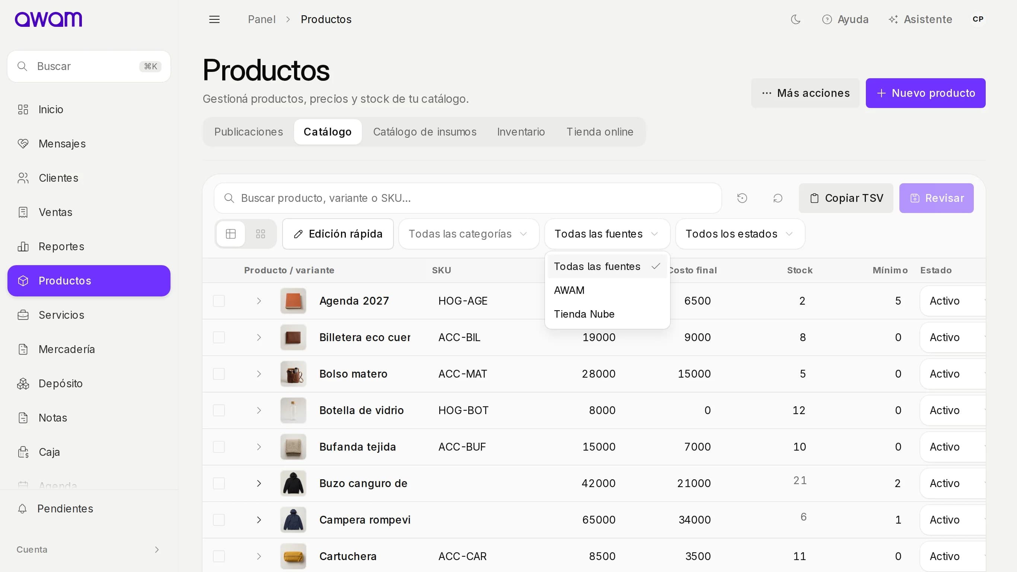The image size is (1017, 572).
Task: Click Edición rápida button
Action: pos(338,234)
